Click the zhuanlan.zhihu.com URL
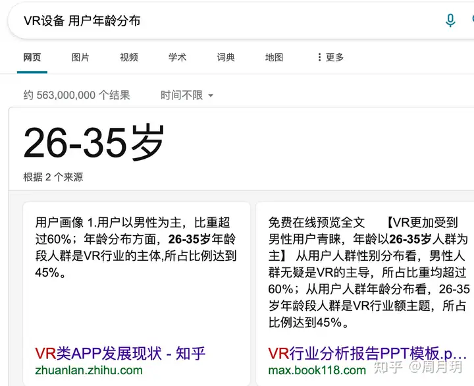The width and height of the screenshot is (474, 386). (89, 370)
